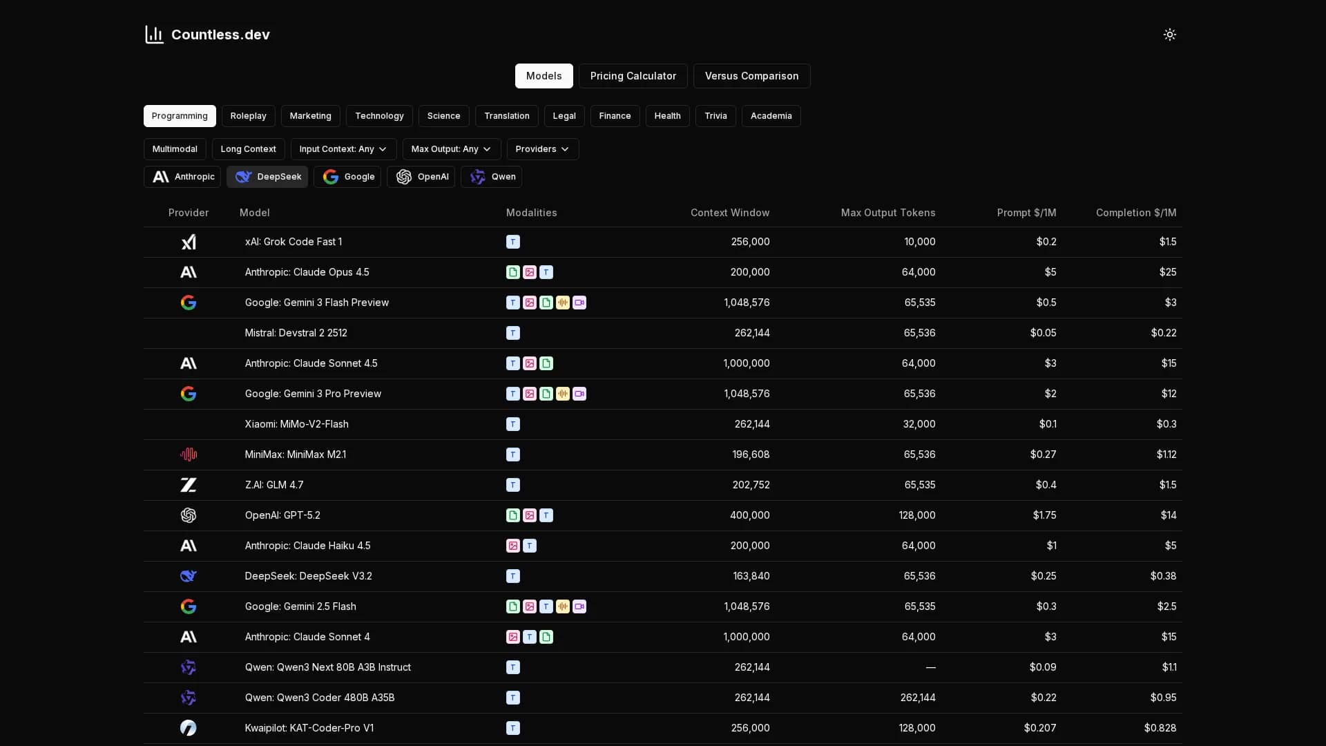Viewport: 1326px width, 746px height.
Task: Select the Finance category
Action: (615, 116)
